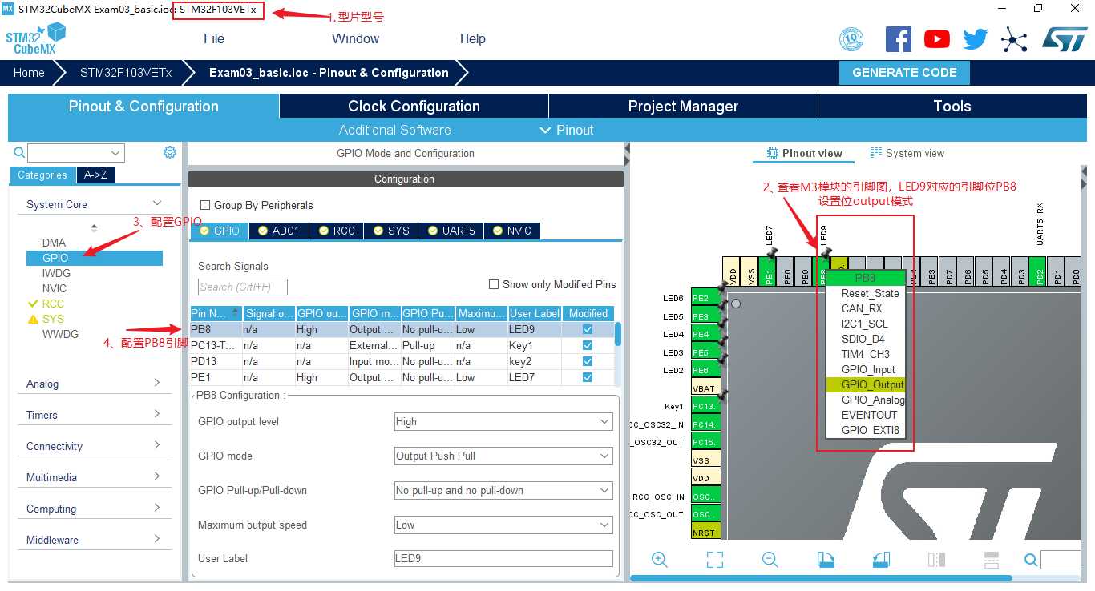The image size is (1095, 591).
Task: Click GENERATE CODE button
Action: point(904,72)
